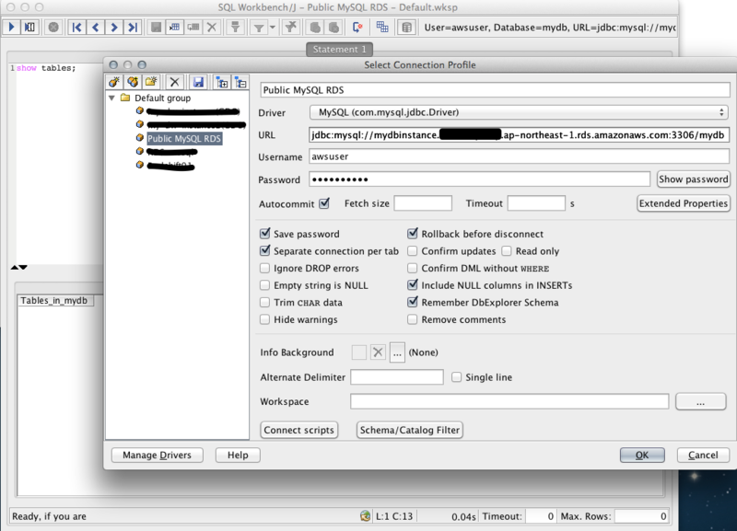Click the Info Background color swatch
This screenshot has width=737, height=531.
pos(359,352)
